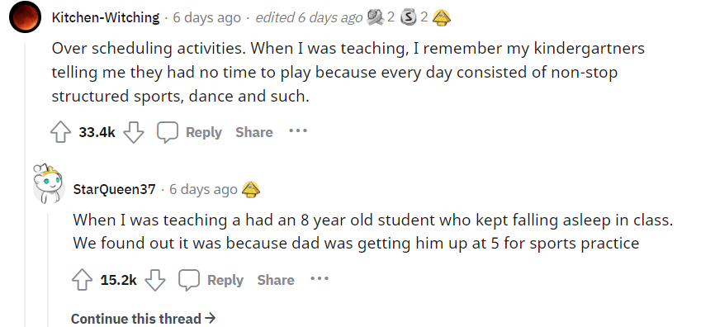Downvote StarQueen37's reply

[155, 280]
